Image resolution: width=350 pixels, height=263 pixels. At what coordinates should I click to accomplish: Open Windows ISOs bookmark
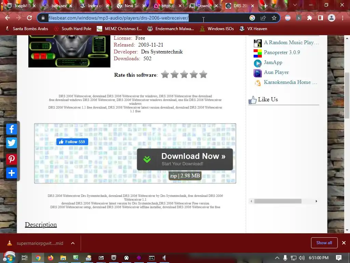(x=217, y=29)
